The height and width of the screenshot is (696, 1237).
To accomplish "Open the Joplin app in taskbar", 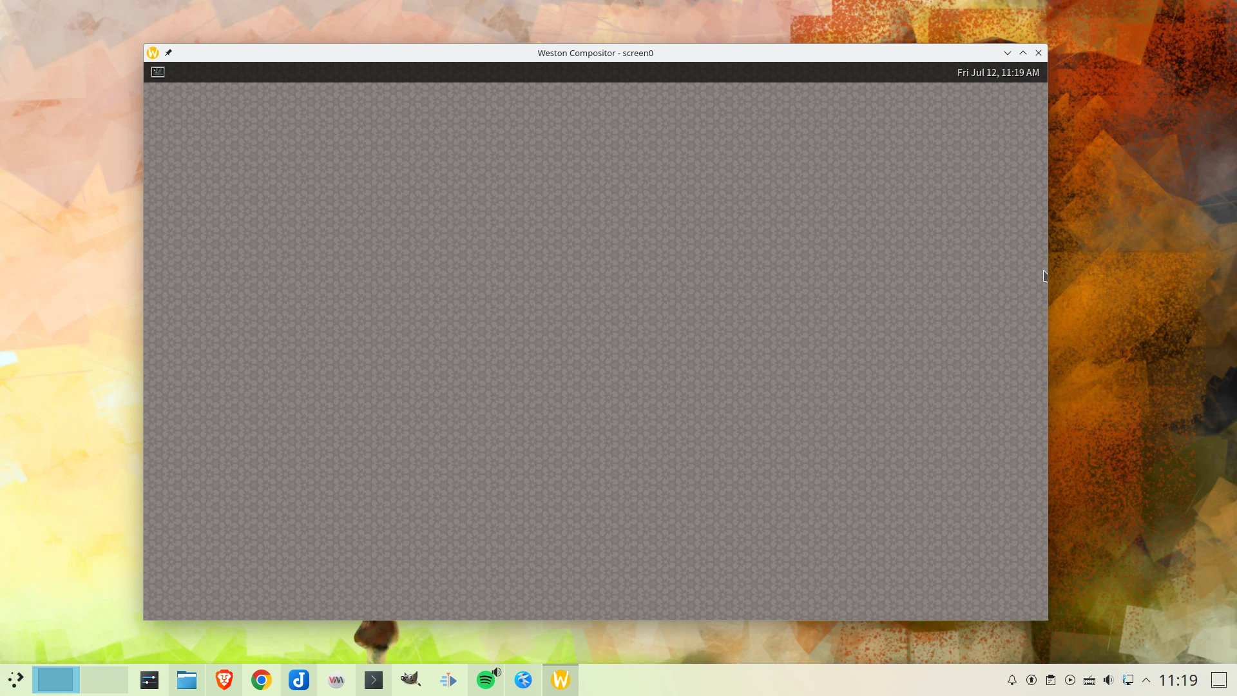I will point(299,680).
